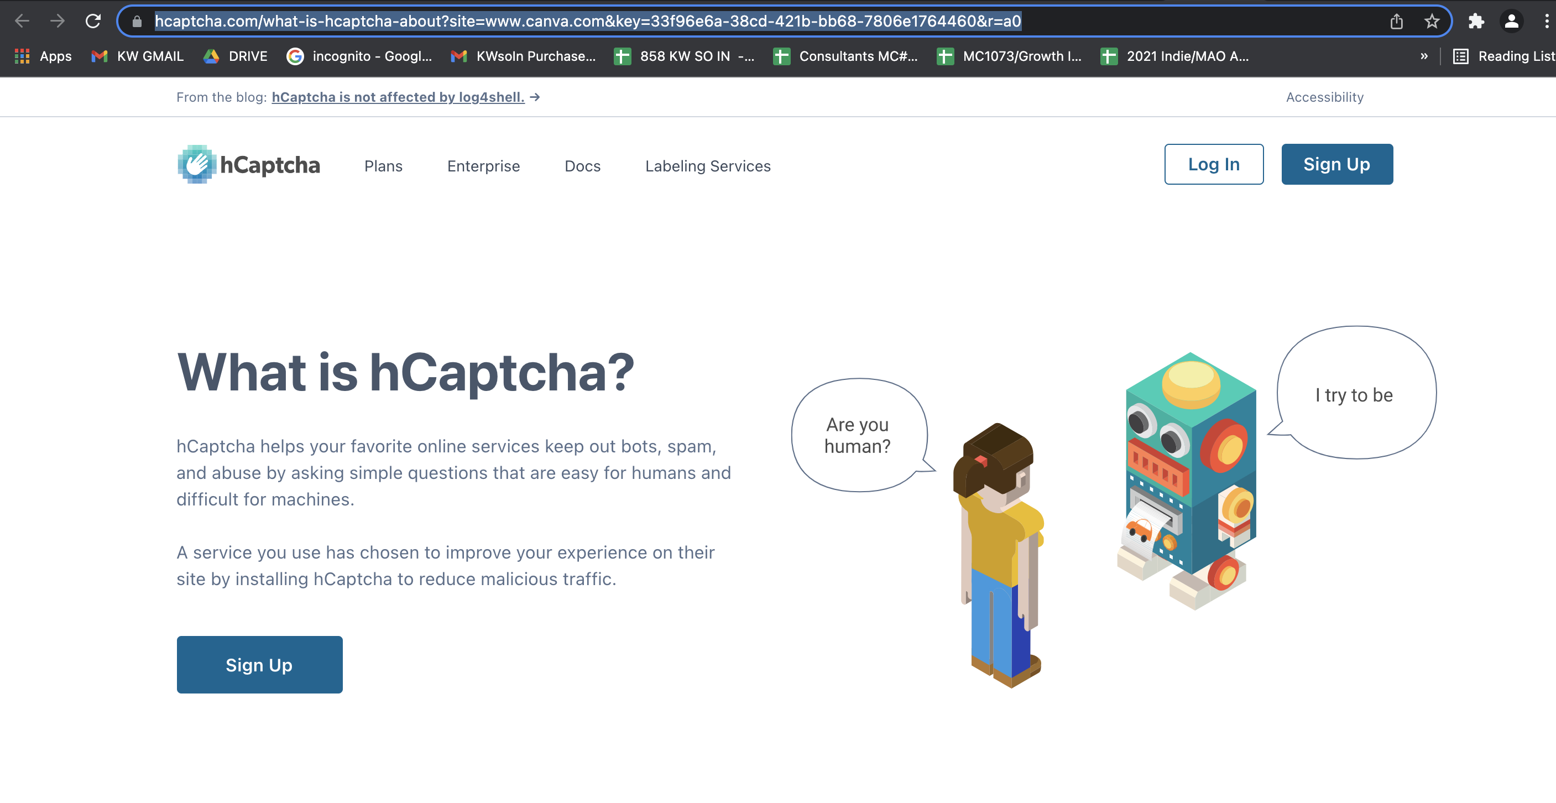This screenshot has height=803, width=1556.
Task: Click the lock icon in the address bar
Action: pyautogui.click(x=137, y=21)
